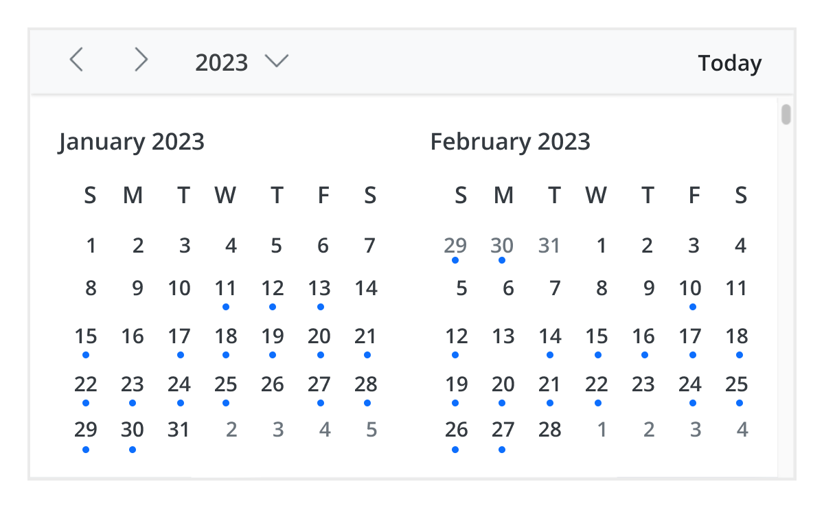Click the Today button
Image resolution: width=824 pixels, height=508 pixels.
pyautogui.click(x=730, y=62)
